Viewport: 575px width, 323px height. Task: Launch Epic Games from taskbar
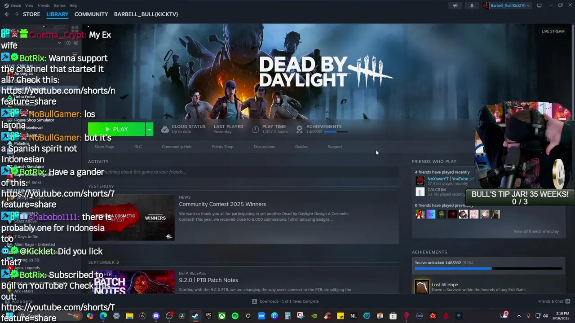click(x=208, y=316)
